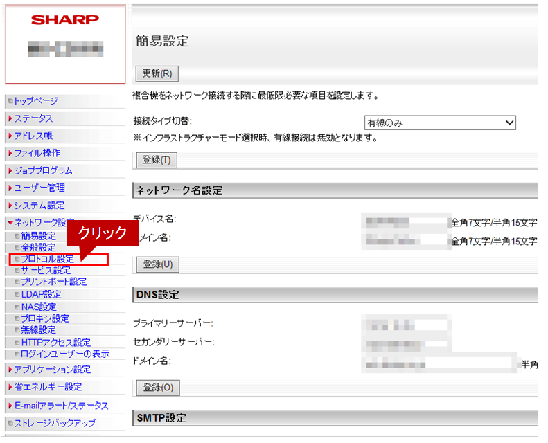Open the サービス設定 page

click(46, 271)
